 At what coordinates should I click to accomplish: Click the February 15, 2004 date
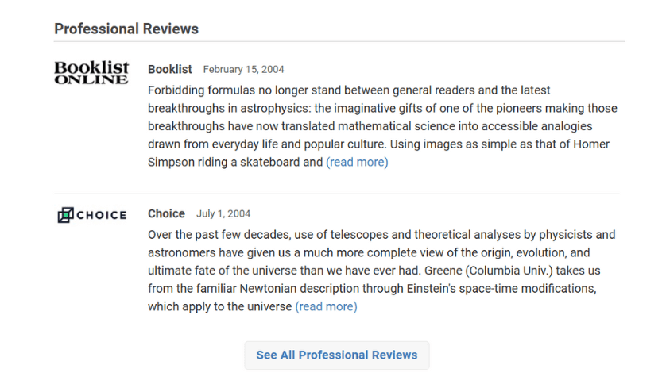(243, 70)
